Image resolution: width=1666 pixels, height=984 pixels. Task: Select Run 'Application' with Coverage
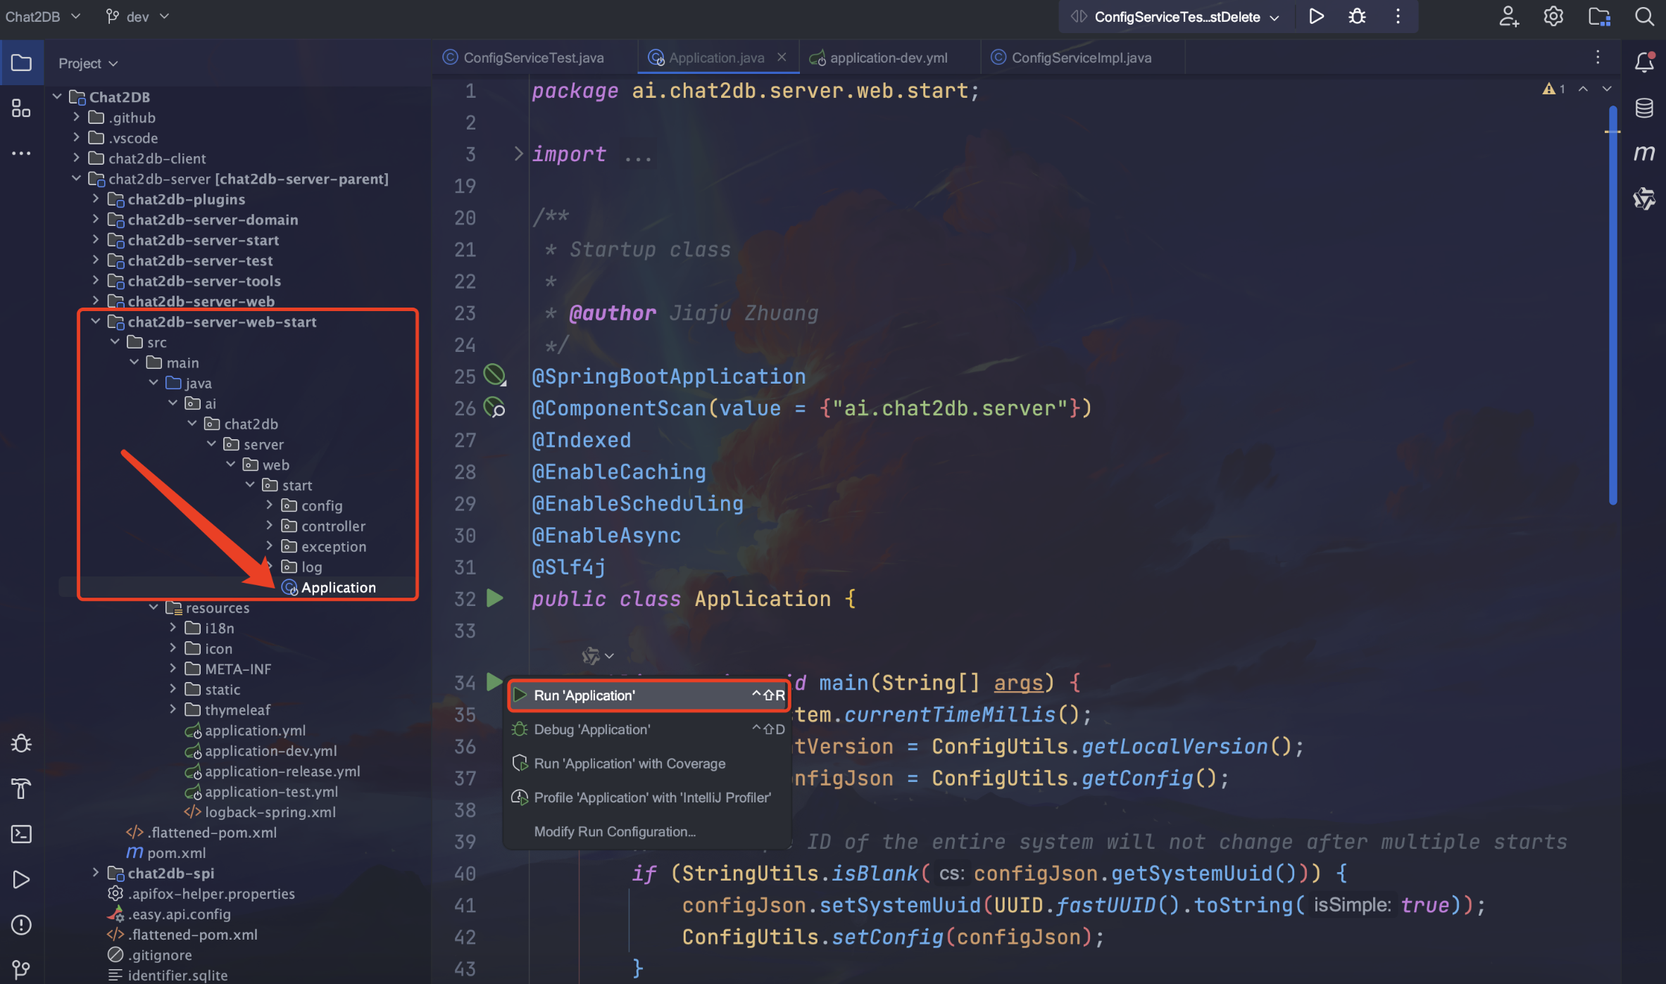click(648, 763)
